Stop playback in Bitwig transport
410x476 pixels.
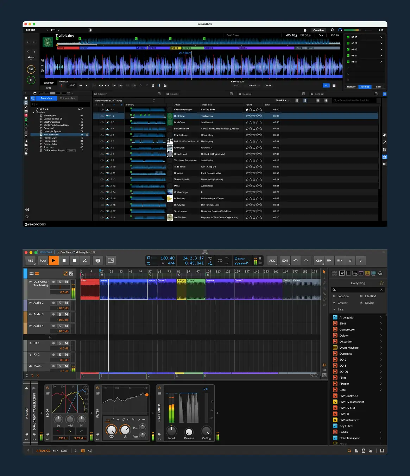point(64,261)
